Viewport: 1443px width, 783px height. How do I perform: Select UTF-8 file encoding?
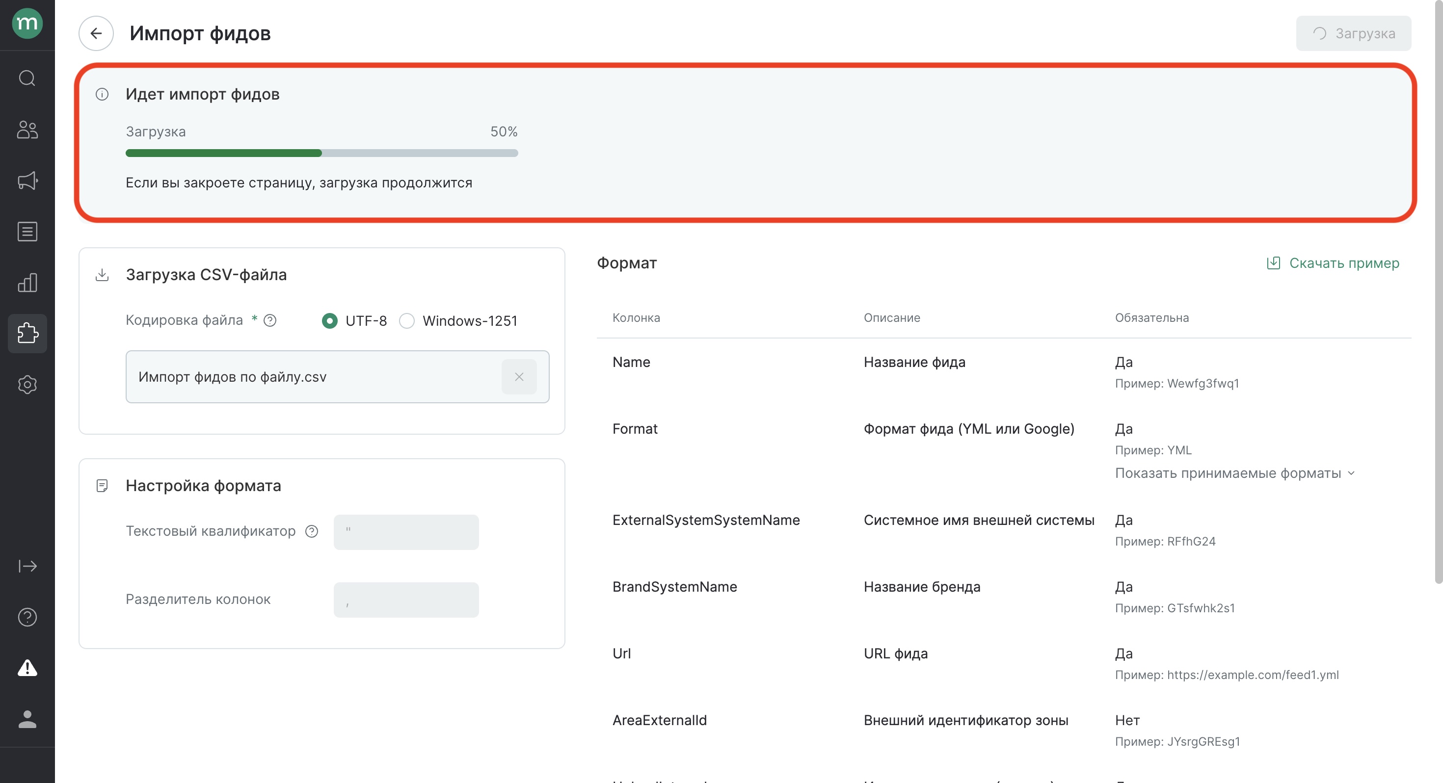[330, 321]
